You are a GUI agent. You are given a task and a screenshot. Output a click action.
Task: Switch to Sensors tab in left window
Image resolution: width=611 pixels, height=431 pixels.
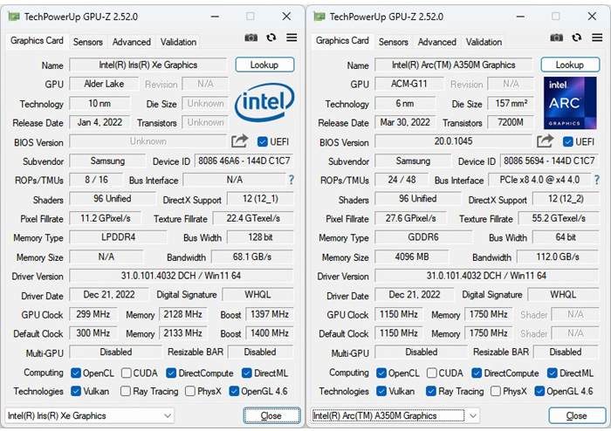pyautogui.click(x=87, y=42)
